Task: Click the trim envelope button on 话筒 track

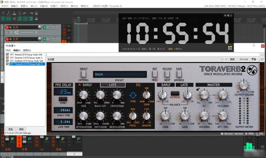Action: coord(54,27)
